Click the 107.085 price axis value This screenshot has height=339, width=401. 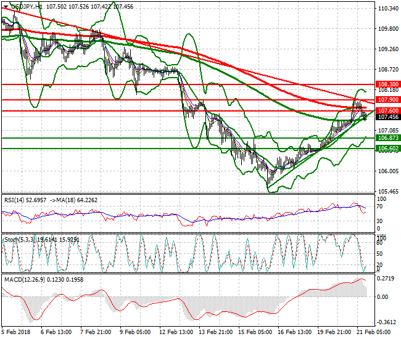click(388, 131)
